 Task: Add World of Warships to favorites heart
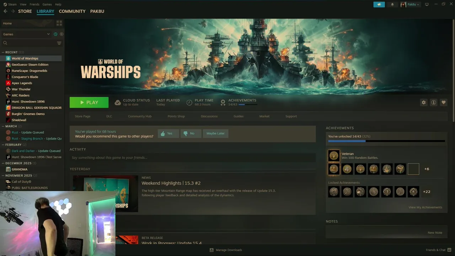tap(443, 102)
